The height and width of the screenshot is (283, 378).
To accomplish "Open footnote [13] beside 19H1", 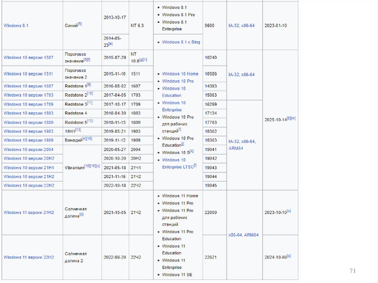I will coord(78,130).
